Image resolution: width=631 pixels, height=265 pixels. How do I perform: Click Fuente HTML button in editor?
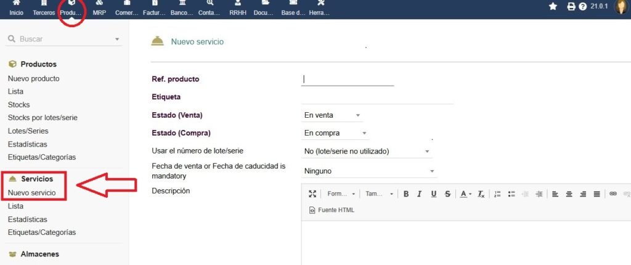[x=332, y=210]
